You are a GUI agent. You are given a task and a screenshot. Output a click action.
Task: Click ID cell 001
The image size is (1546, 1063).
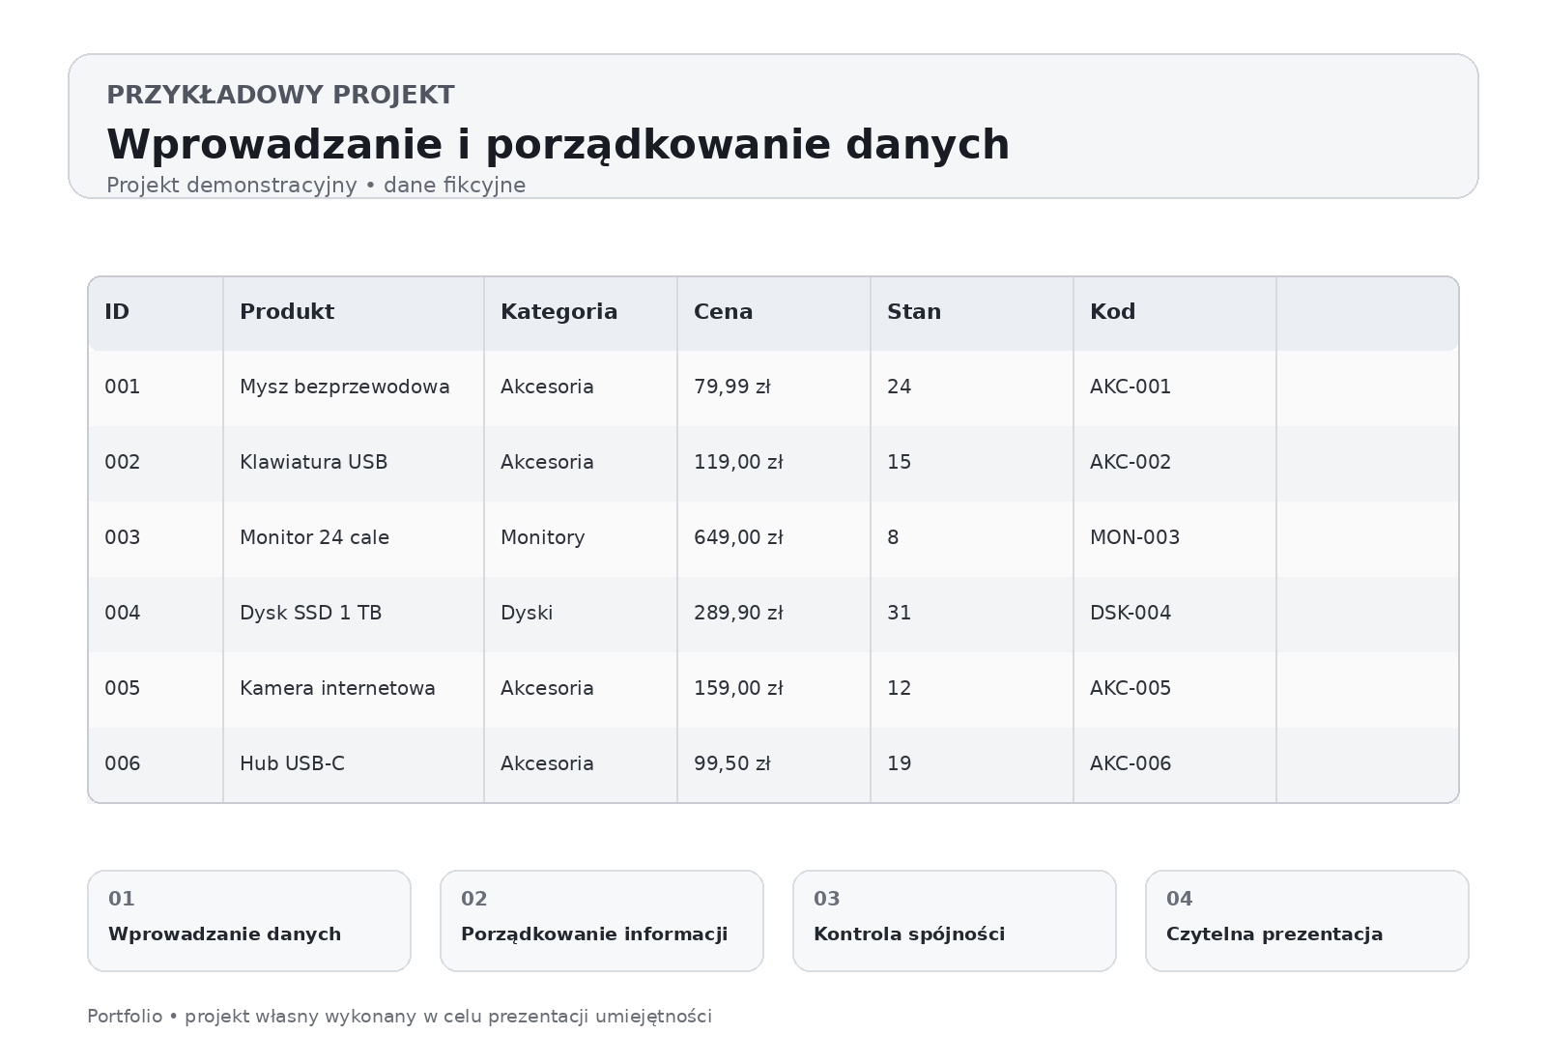(x=156, y=388)
